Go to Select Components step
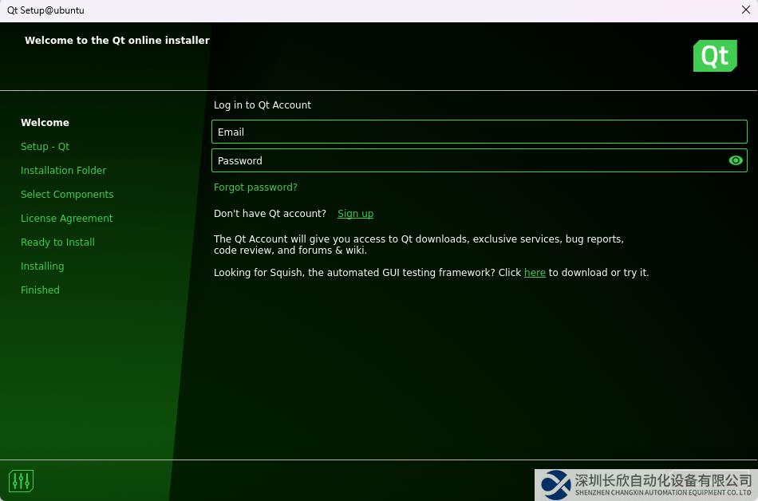The image size is (758, 501). (67, 194)
